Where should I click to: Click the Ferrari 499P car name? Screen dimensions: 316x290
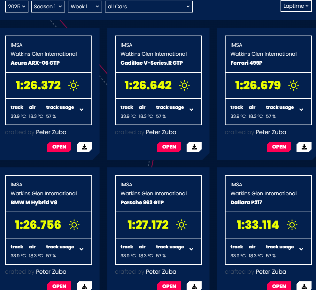click(246, 63)
